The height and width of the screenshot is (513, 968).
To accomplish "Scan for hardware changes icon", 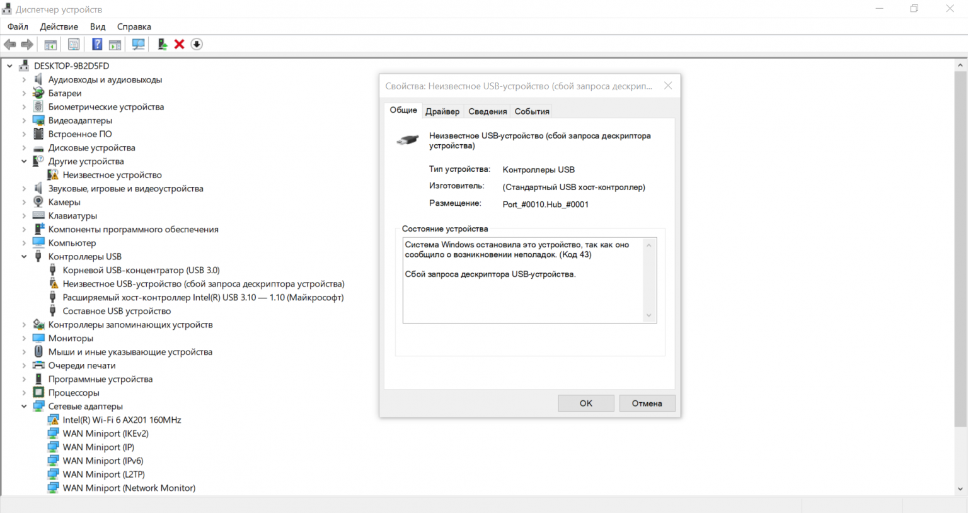I will click(x=138, y=44).
